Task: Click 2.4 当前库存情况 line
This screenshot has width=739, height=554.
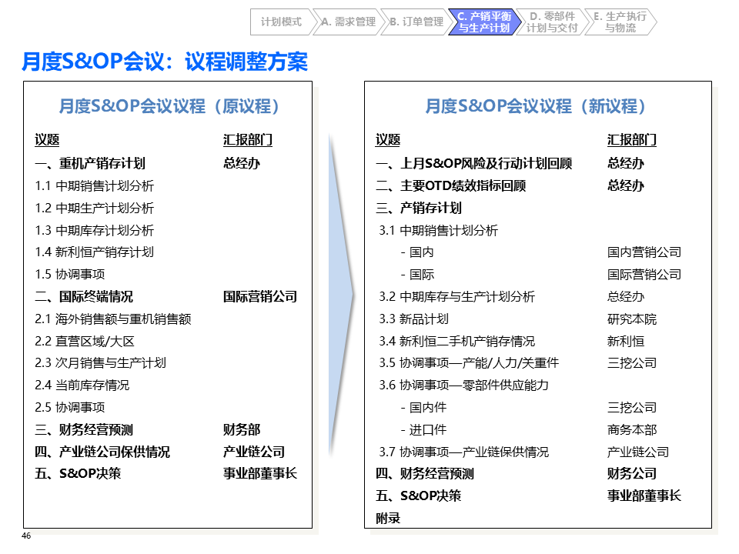Action: click(82, 385)
